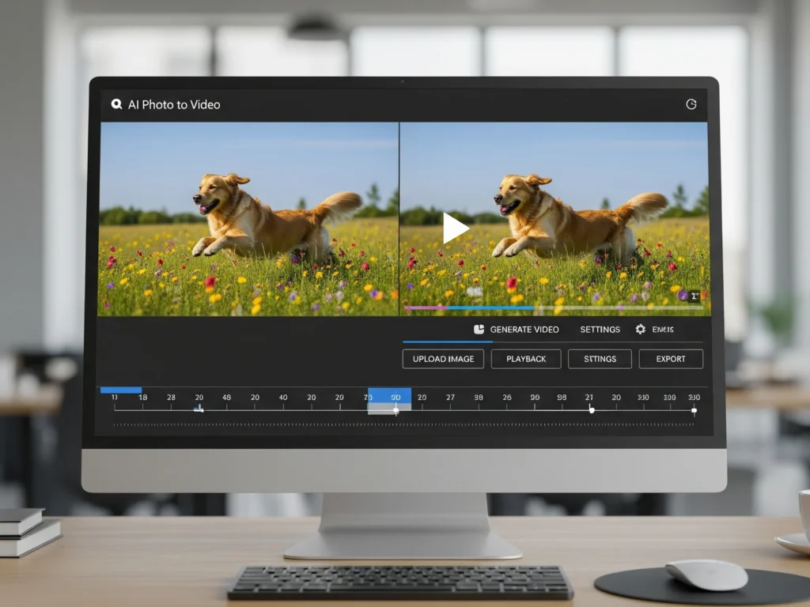The image size is (810, 607).
Task: Open the Playback panel
Action: (526, 359)
